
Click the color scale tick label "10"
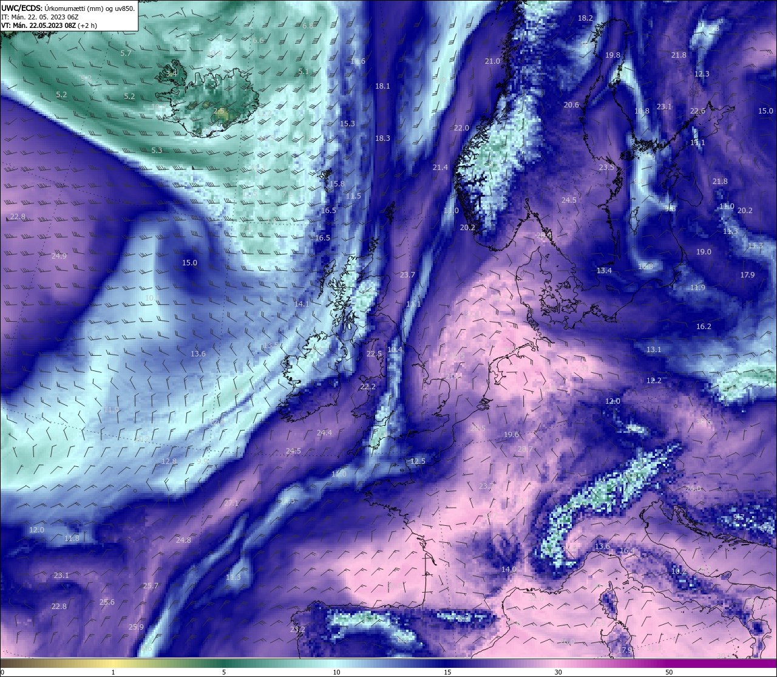[x=336, y=672]
